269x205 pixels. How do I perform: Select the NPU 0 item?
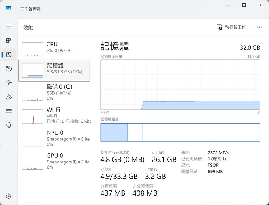click(54, 138)
